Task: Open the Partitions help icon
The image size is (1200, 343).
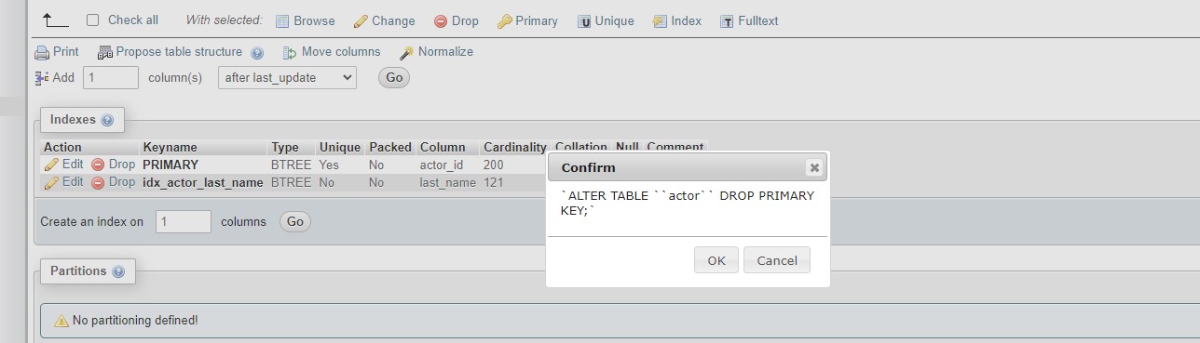Action: tap(118, 271)
